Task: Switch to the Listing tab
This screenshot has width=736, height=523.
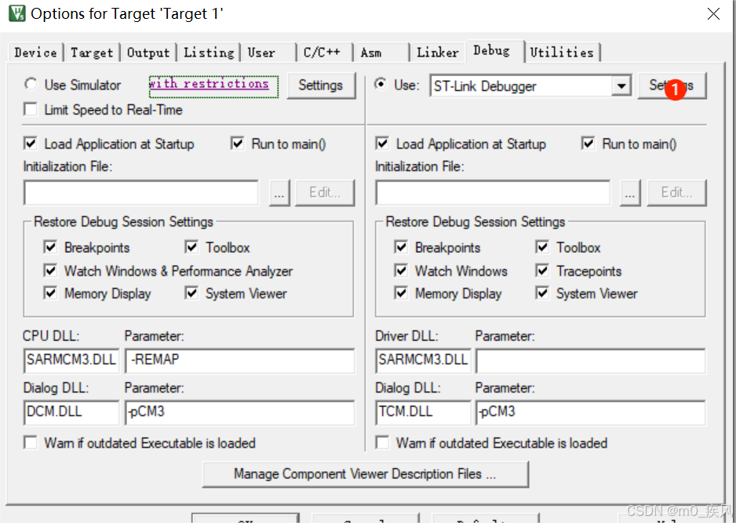Action: (x=209, y=53)
